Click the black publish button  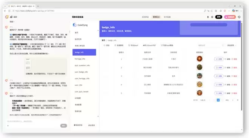click(219, 17)
